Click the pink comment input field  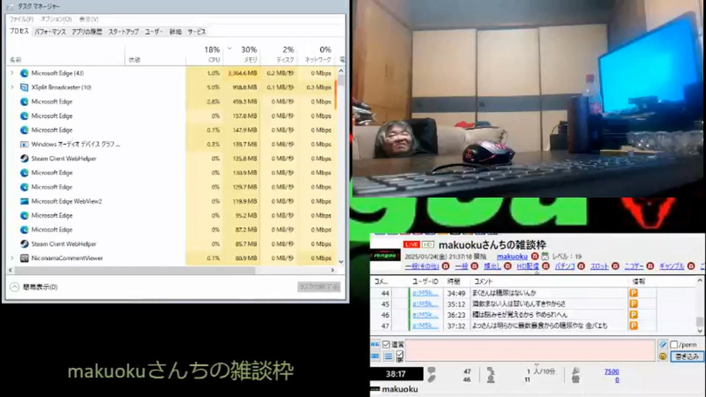pyautogui.click(x=530, y=350)
